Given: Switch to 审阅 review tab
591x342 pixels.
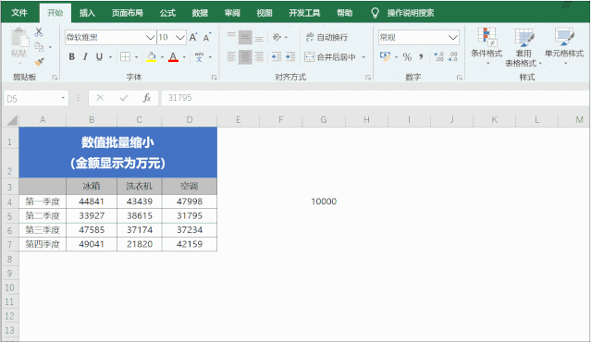Looking at the screenshot, I should tap(232, 13).
